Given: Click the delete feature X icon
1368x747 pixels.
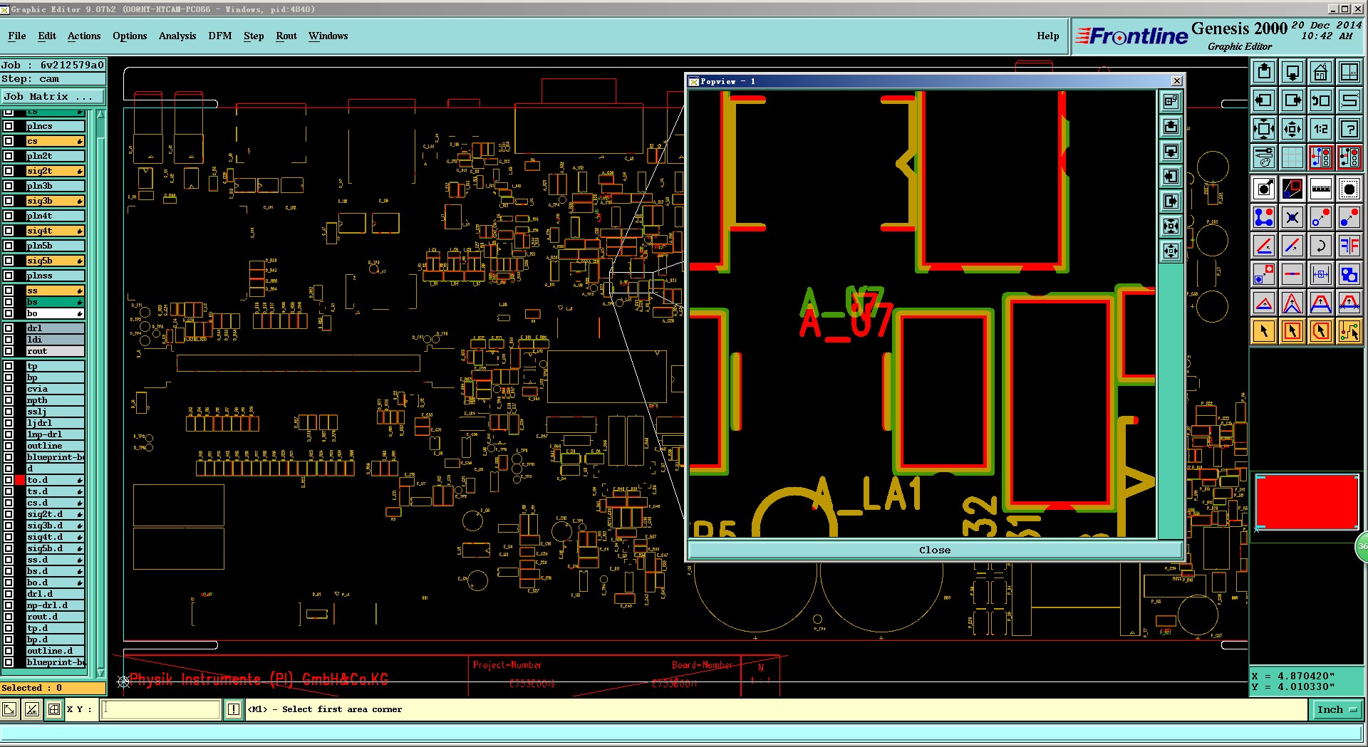Looking at the screenshot, I should point(1292,217).
